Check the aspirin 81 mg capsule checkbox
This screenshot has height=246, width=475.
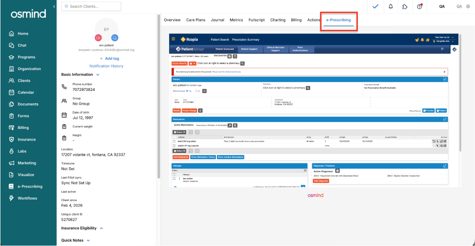tap(174, 146)
